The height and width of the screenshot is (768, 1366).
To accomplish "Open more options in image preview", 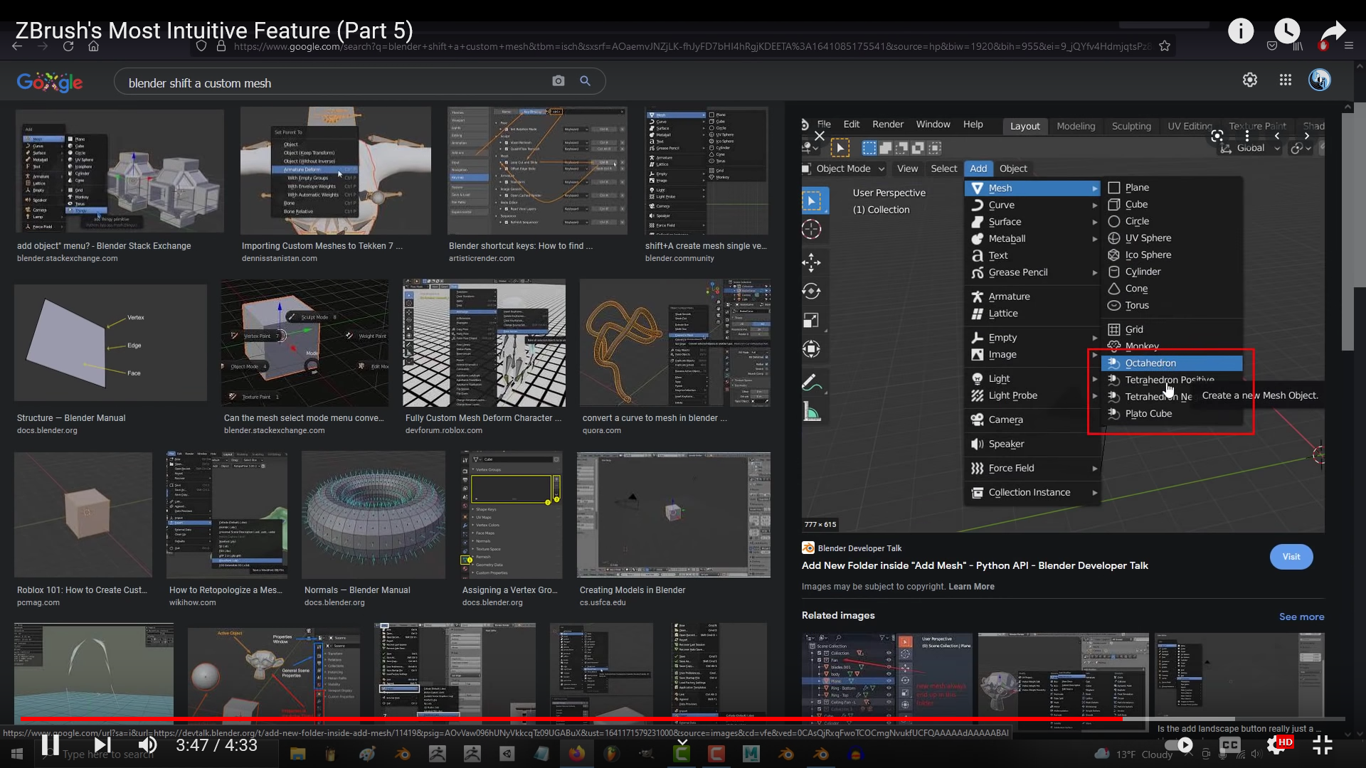I will [1247, 135].
